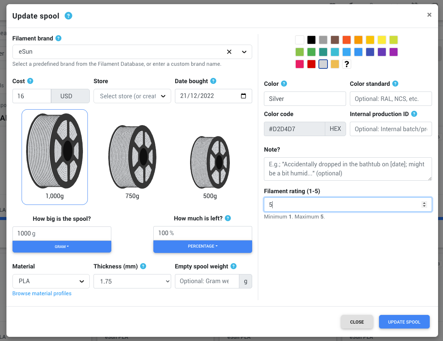Click the Filament rating stepper arrows
This screenshot has width=443, height=341.
tap(424, 205)
